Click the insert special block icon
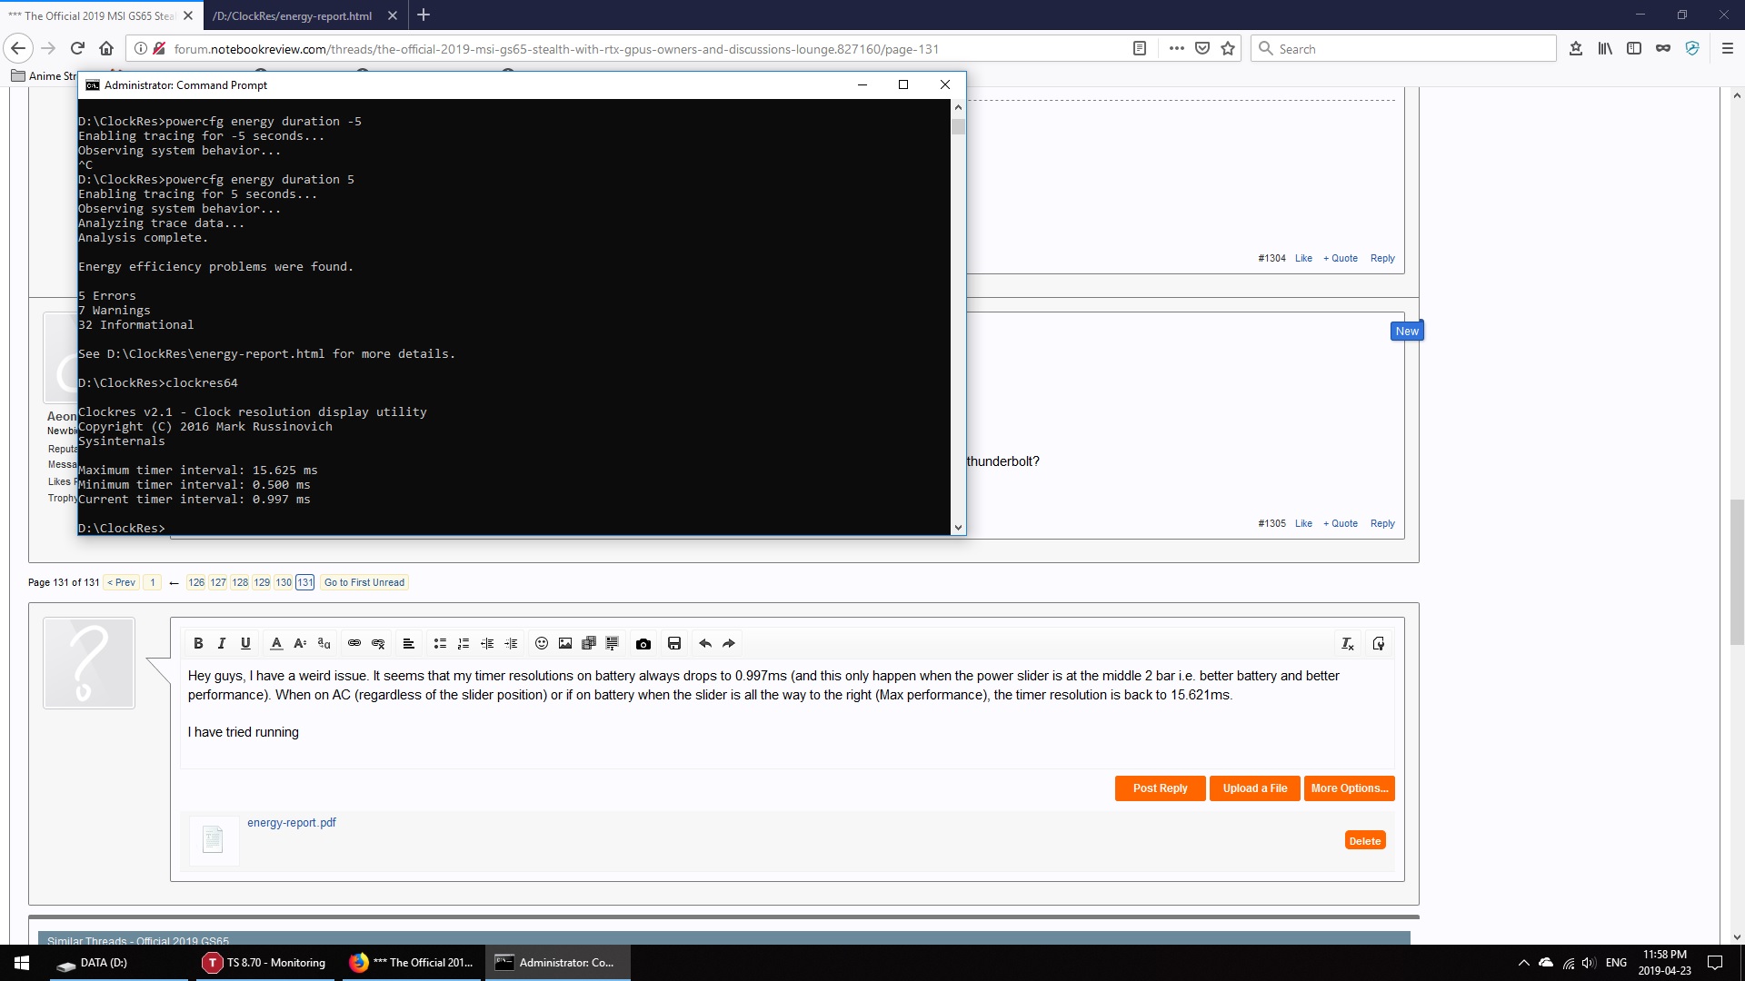The image size is (1745, 981). [613, 643]
